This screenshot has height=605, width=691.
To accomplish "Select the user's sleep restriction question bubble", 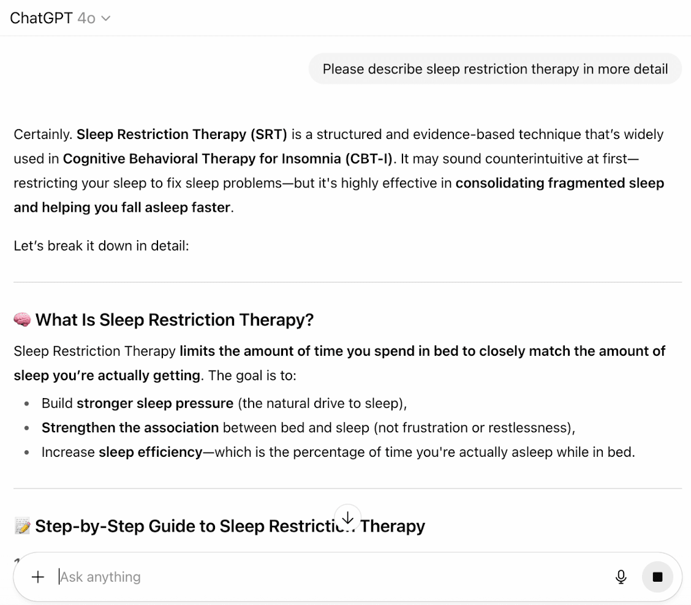I will point(494,69).
